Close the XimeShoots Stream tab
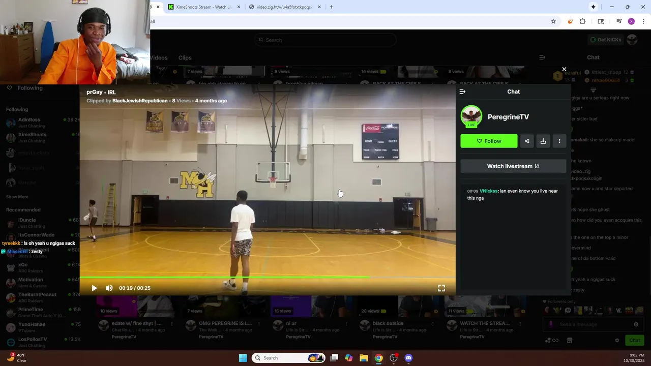The height and width of the screenshot is (366, 651). (239, 7)
